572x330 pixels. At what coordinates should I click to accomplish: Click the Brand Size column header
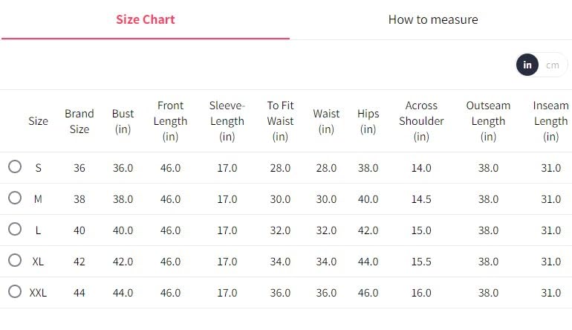click(x=79, y=121)
